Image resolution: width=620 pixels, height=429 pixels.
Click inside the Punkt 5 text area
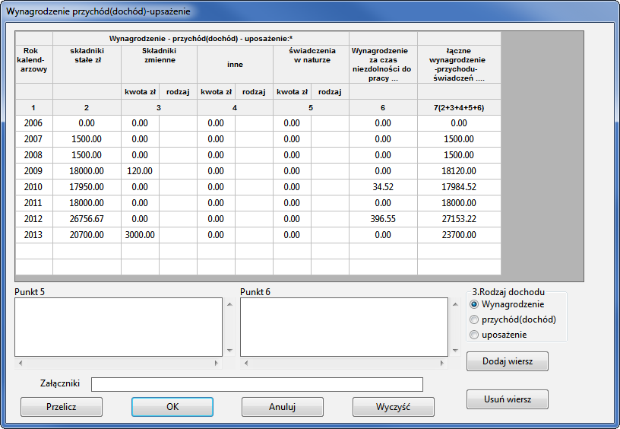coord(118,326)
